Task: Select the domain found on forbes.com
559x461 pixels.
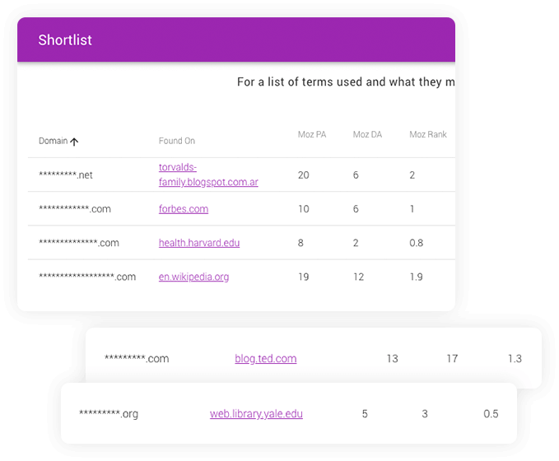Action: pos(75,209)
